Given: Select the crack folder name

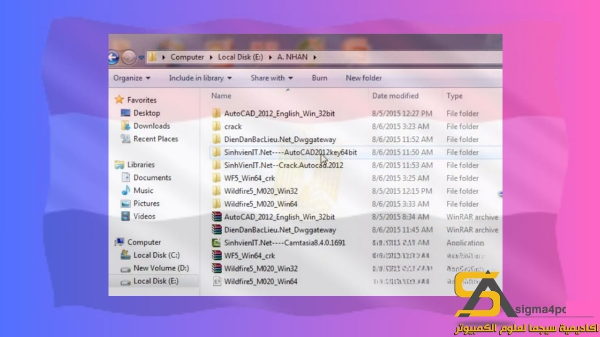Looking at the screenshot, I should [x=233, y=127].
